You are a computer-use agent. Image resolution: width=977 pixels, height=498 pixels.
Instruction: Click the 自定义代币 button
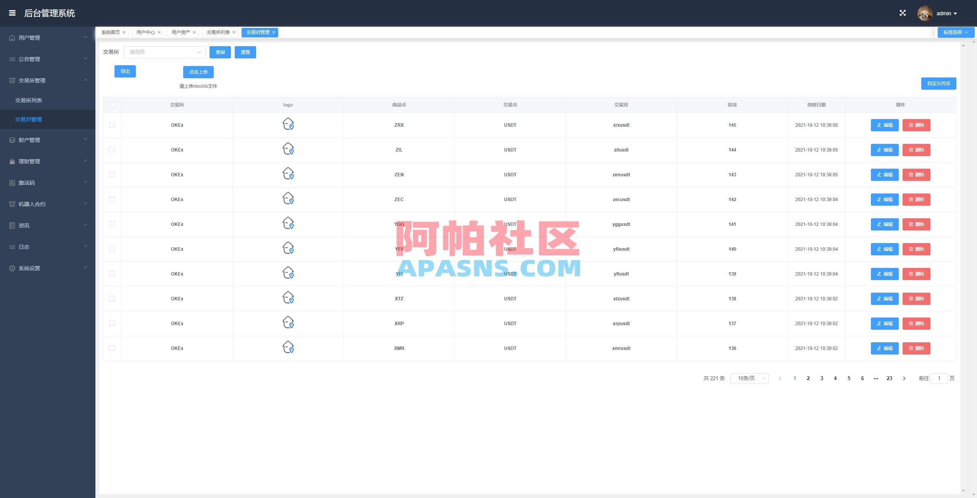(x=939, y=83)
